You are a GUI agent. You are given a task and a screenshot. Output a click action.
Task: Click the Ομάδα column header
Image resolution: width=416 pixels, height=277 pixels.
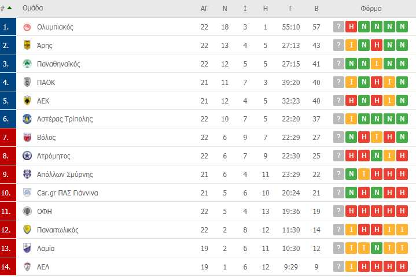(32, 9)
